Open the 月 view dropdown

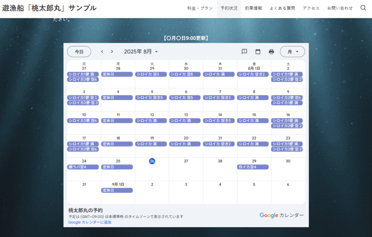pyautogui.click(x=292, y=52)
